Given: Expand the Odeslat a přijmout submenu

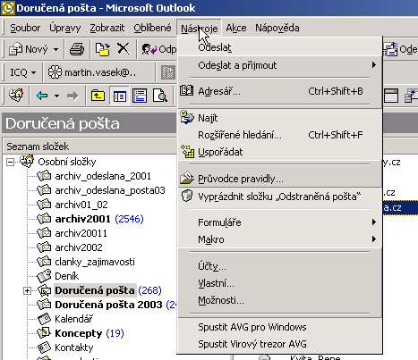Looking at the screenshot, I should (280, 65).
